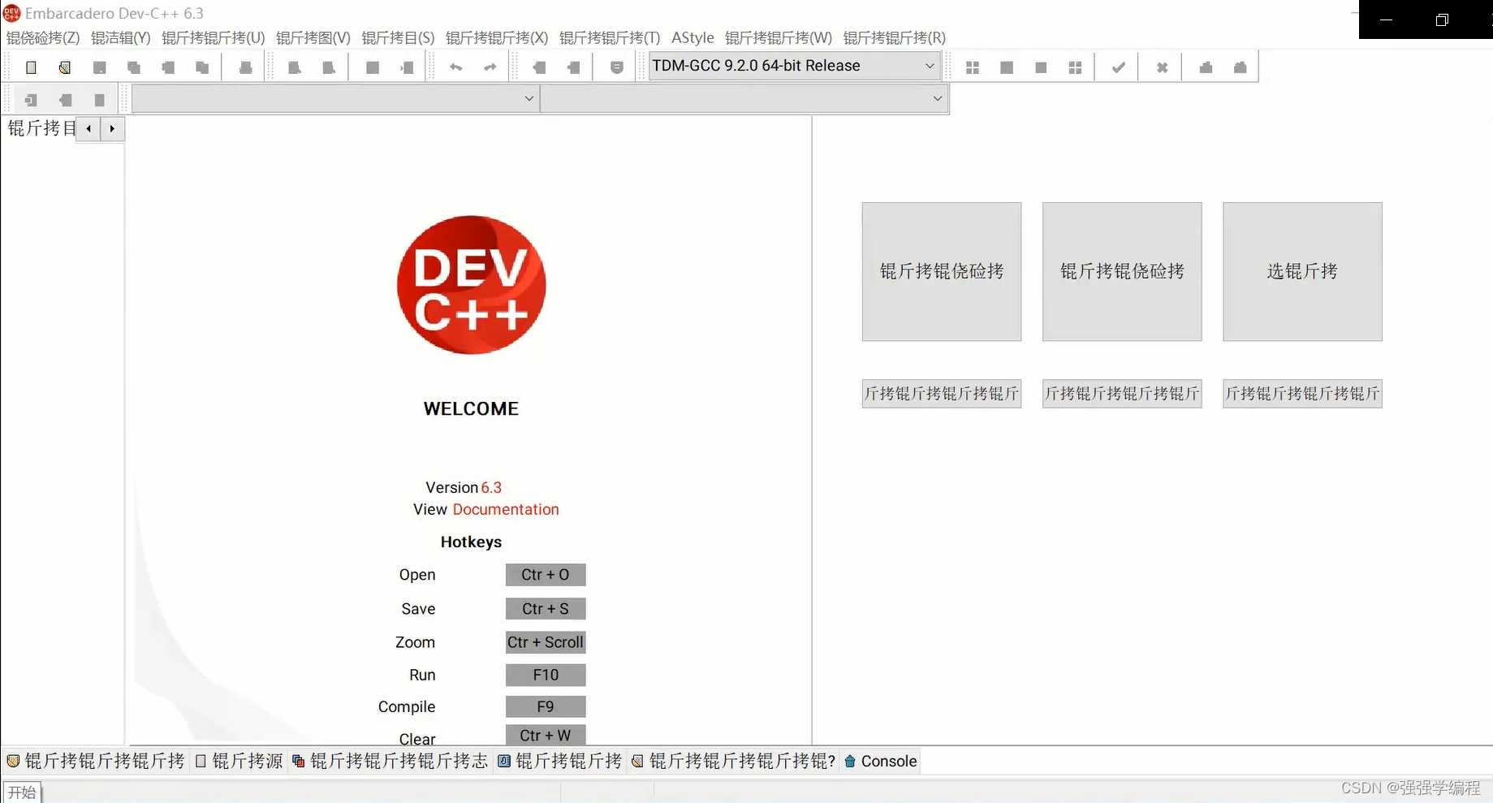The width and height of the screenshot is (1493, 803).
Task: Click the Rebuild All toolbar icon
Action: (1074, 67)
